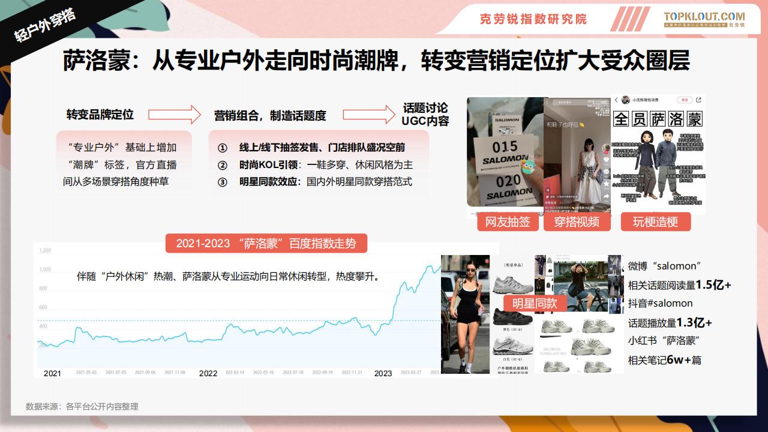This screenshot has height=432, width=768.
Task: Click the chart title 百度指数走势 banner
Action: point(266,243)
